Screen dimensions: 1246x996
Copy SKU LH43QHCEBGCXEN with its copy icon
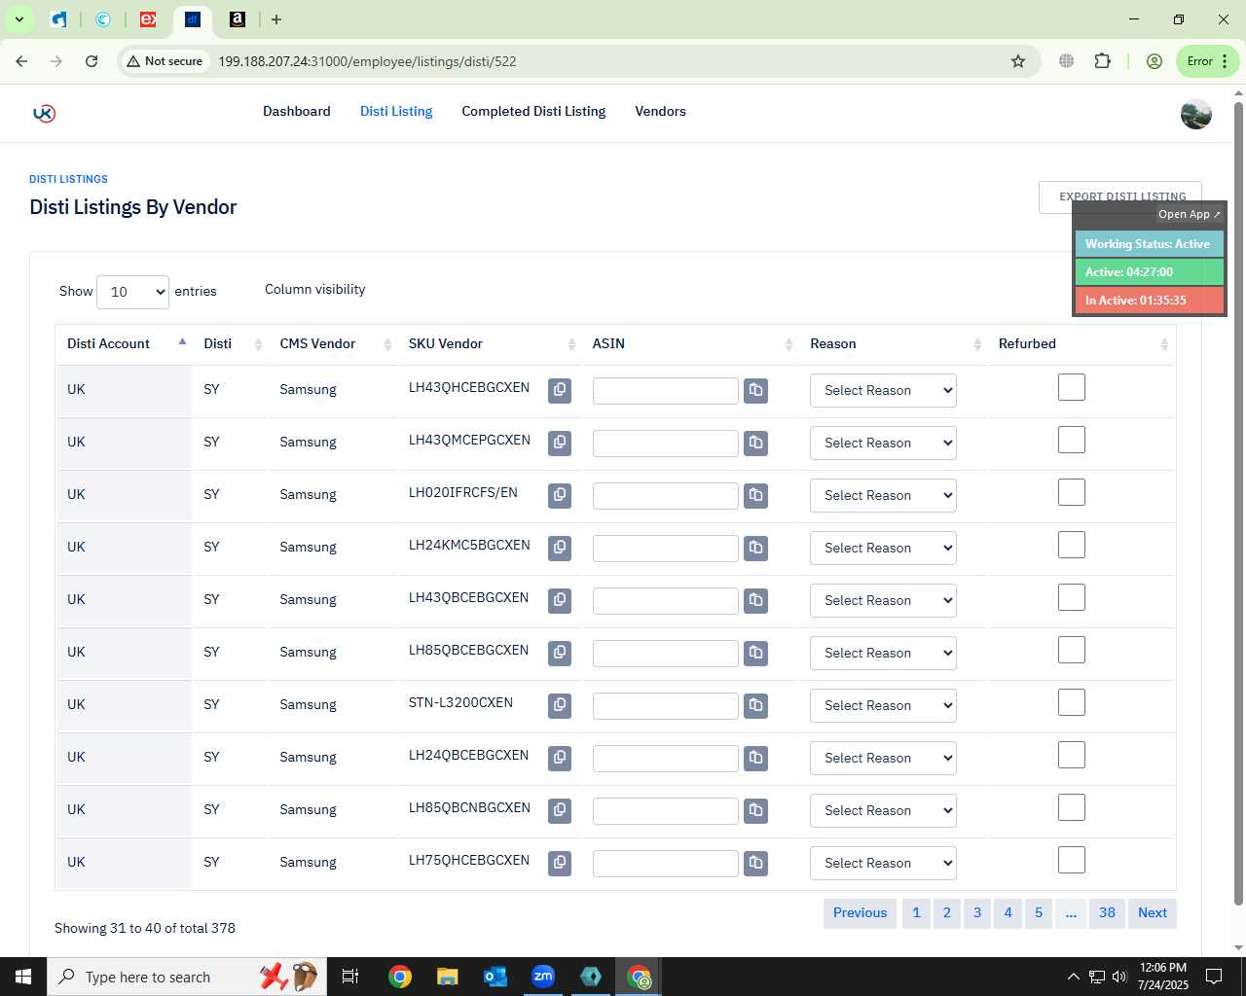[560, 390]
